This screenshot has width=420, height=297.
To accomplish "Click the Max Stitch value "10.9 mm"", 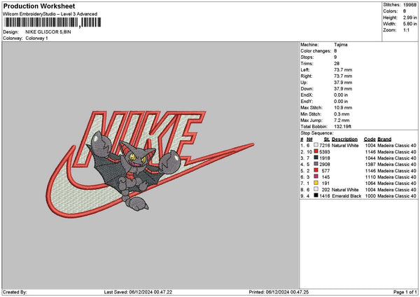I will pyautogui.click(x=343, y=108).
